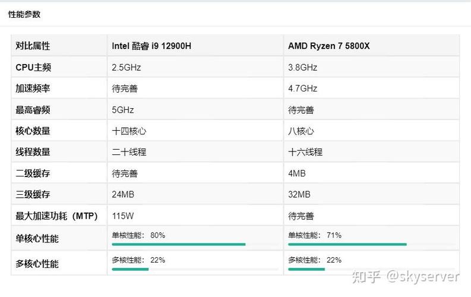This screenshot has height=297, width=471.
Task: Select the 4.7GHz boost frequency value
Action: 303,89
